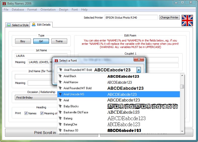Click the UK flag language icon
Image resolution: width=198 pixels, height=142 pixels.
tap(187, 21)
